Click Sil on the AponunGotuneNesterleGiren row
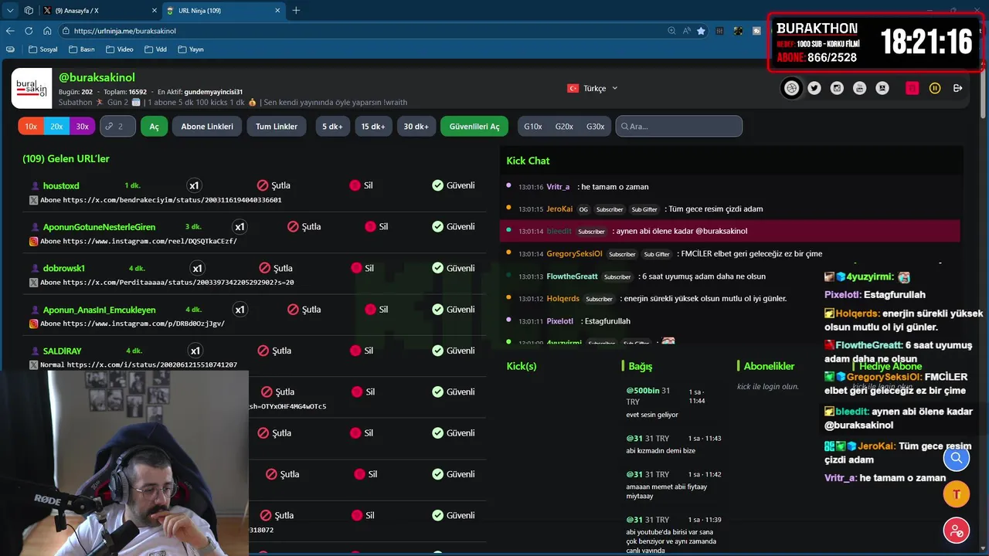 click(x=376, y=226)
